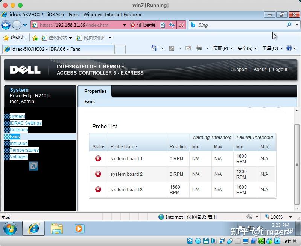Open the 网页快讯库 web slice gallery
The image size is (301, 246).
pos(94,38)
